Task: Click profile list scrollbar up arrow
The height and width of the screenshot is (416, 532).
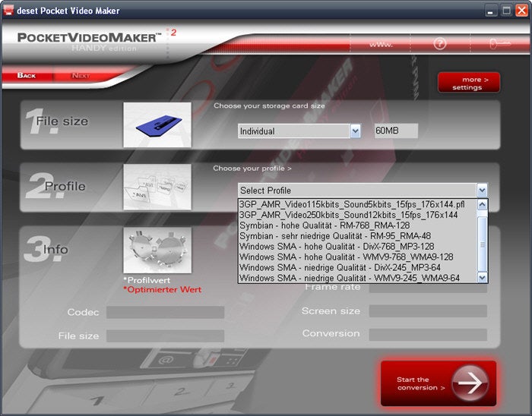Action: click(x=482, y=204)
